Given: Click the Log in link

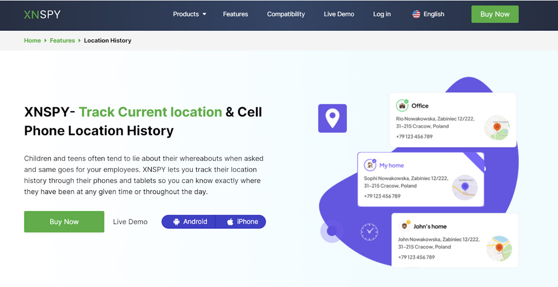Looking at the screenshot, I should click(382, 14).
